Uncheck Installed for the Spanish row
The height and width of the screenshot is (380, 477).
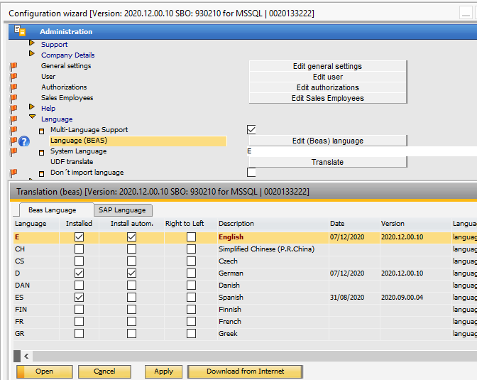[79, 297]
